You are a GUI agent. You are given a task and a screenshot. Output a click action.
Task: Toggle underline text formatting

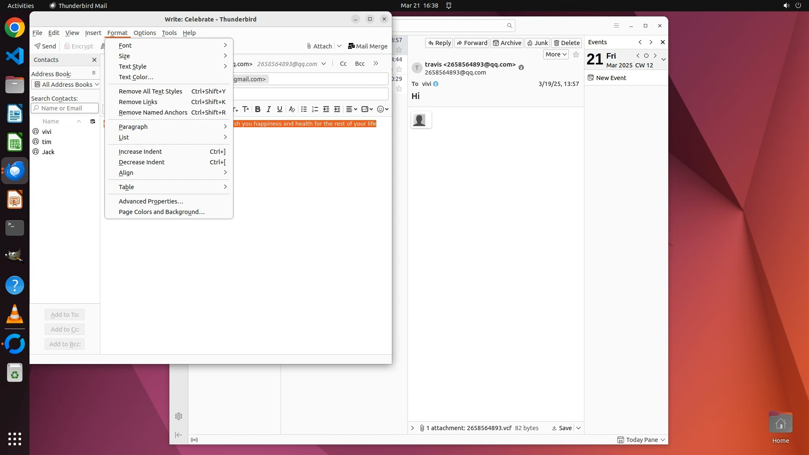pos(279,109)
